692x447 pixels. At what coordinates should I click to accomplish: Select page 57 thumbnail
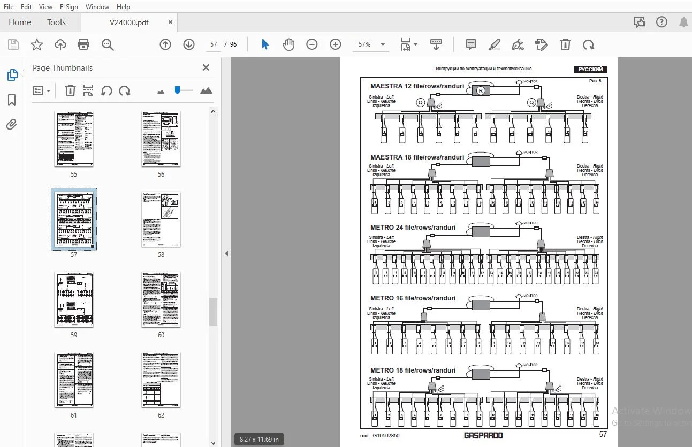point(74,219)
